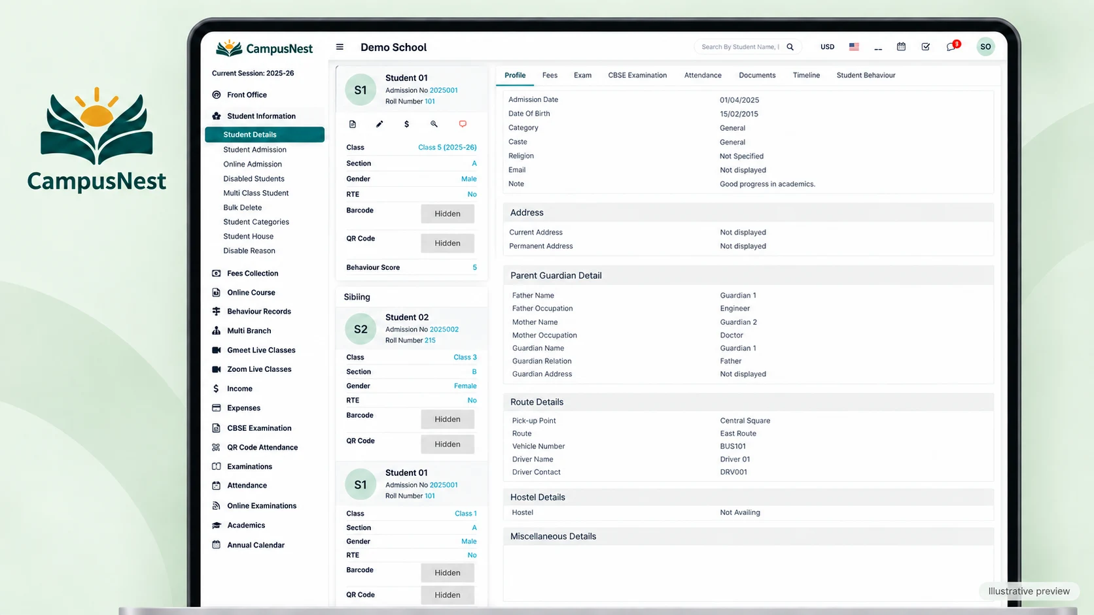Open the task checklist icon in header
The image size is (1094, 615).
click(x=925, y=46)
